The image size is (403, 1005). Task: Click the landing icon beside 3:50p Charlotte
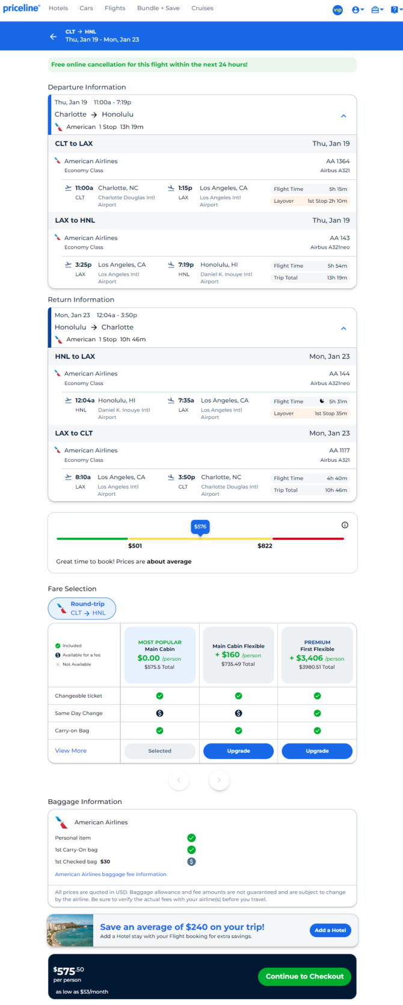171,477
